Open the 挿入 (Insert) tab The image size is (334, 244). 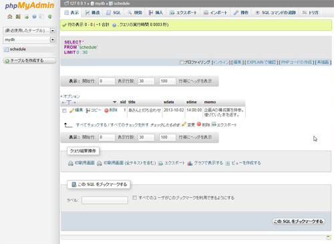pos(156,13)
